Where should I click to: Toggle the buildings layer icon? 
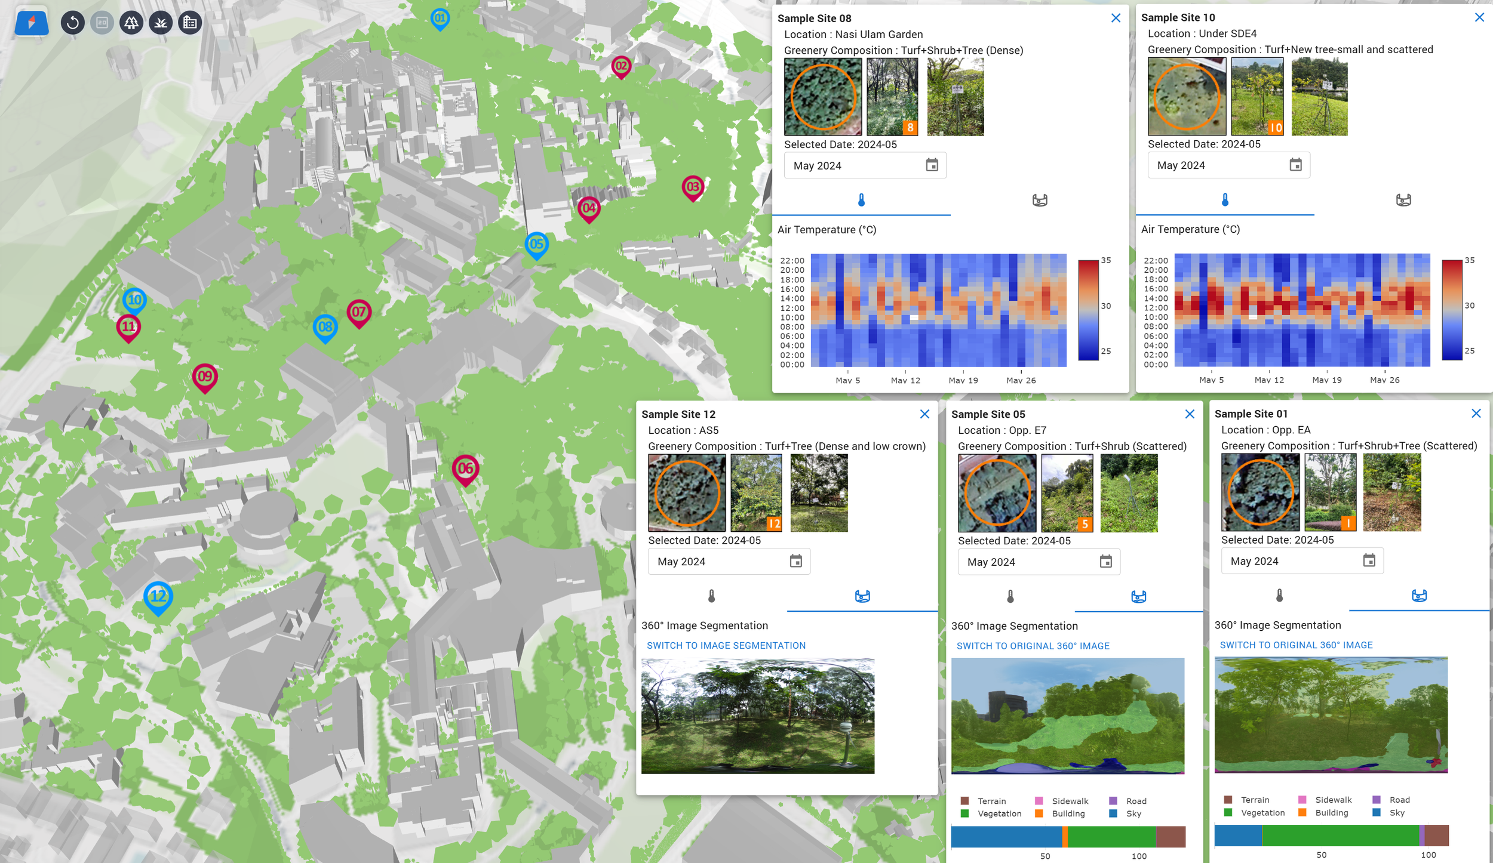tap(190, 23)
